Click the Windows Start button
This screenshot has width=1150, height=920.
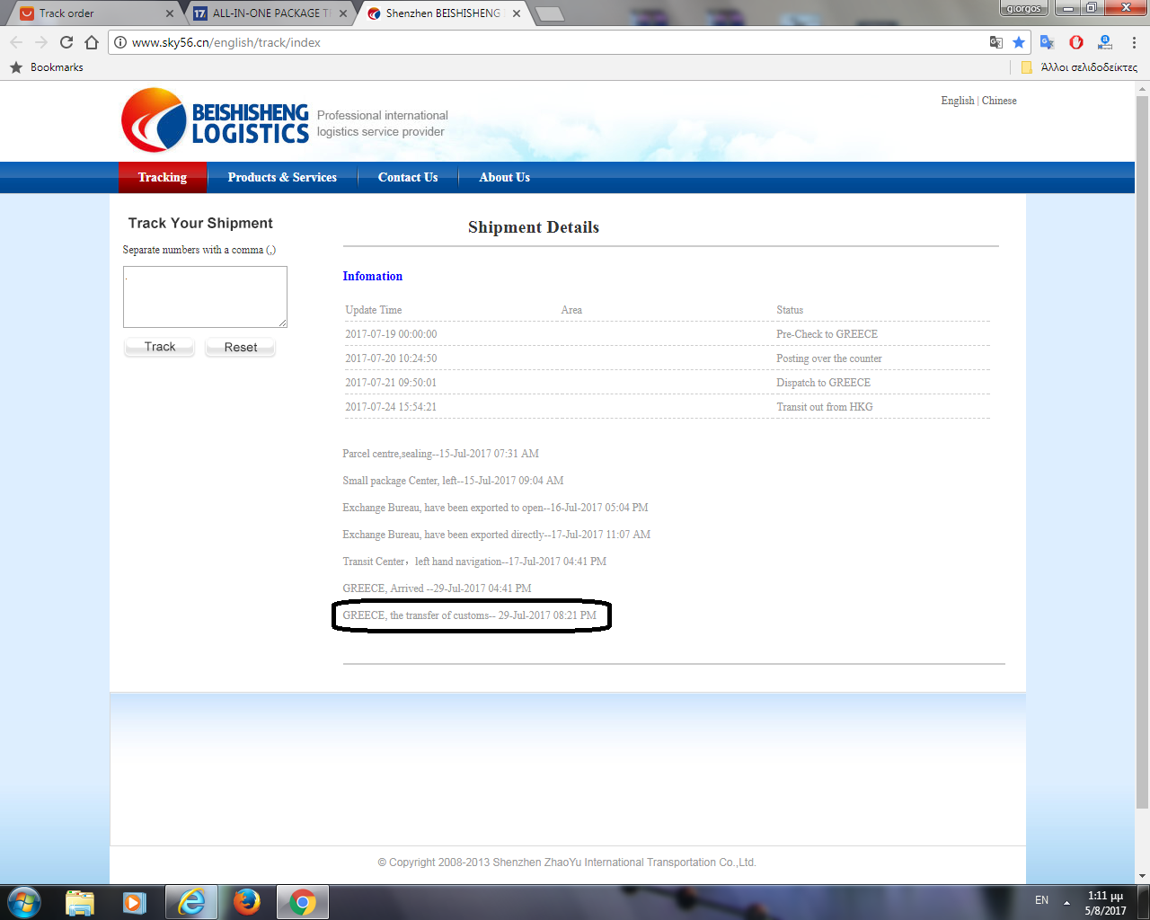tap(23, 901)
